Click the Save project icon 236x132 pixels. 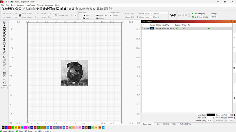9,9
